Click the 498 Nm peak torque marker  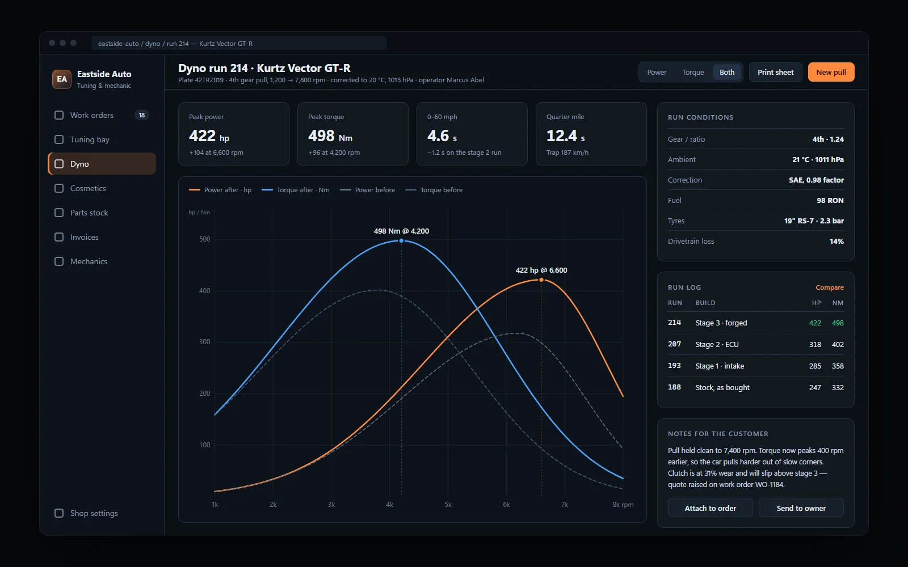click(x=402, y=241)
